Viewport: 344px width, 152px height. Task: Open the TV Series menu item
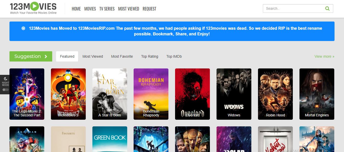(x=107, y=9)
